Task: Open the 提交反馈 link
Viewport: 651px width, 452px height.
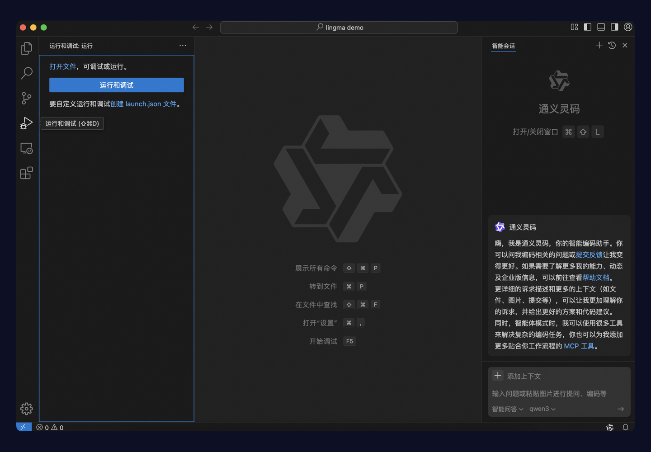Action: click(x=589, y=254)
